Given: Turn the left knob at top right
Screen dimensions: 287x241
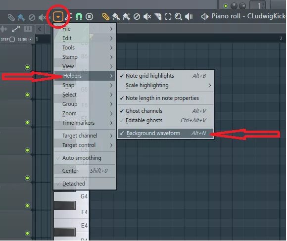Looking at the screenshot, I should tap(234, 6).
